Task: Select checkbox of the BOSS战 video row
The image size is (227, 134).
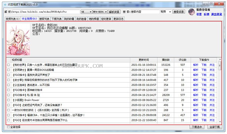Action: [9, 70]
